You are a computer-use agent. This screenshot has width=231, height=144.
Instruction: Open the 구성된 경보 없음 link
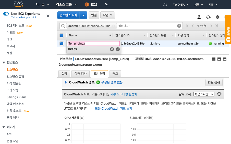tap(112, 82)
